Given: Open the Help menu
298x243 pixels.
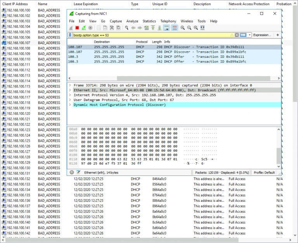Looking at the screenshot, I should coord(214,21).
